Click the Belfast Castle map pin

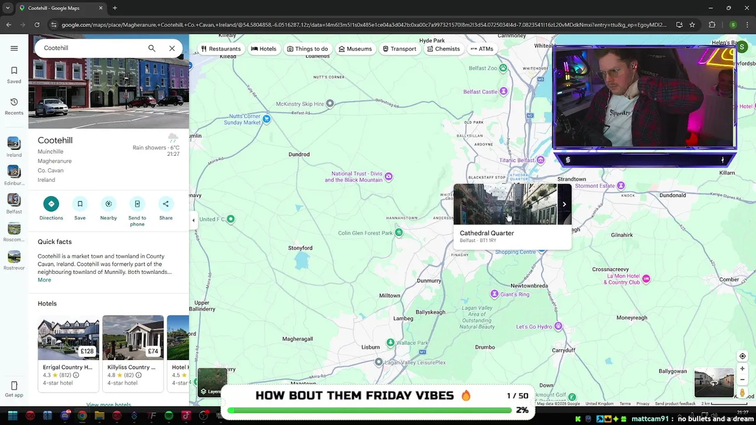[x=504, y=91]
